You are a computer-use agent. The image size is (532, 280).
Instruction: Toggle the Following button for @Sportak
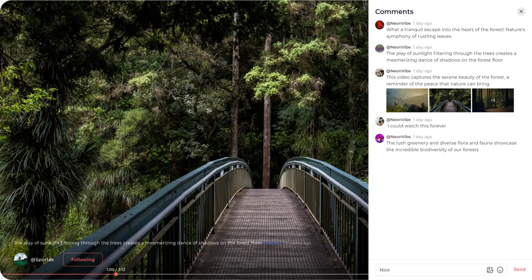83,259
